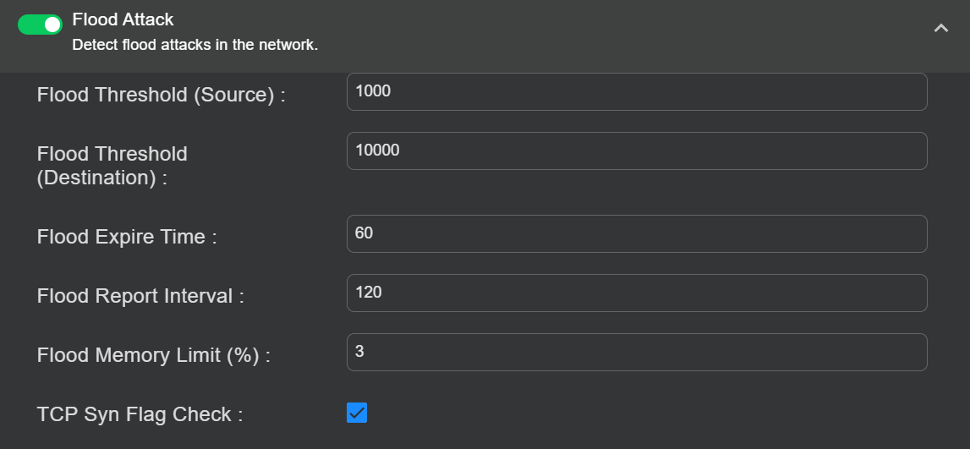Collapse the Flood Attack section chevron

(940, 28)
